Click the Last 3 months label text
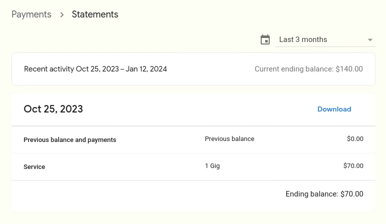Screen dimensions: 386x224 click(303, 39)
